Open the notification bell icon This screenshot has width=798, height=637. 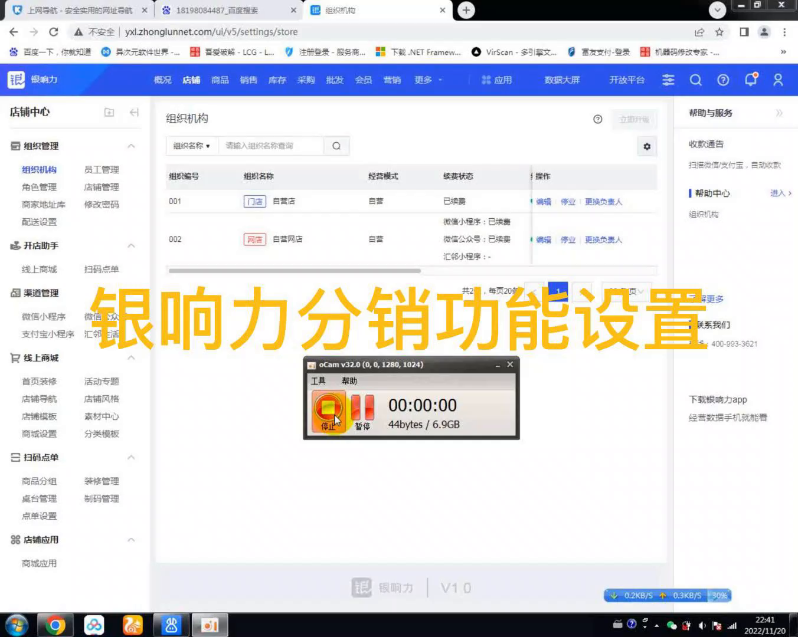click(x=751, y=79)
